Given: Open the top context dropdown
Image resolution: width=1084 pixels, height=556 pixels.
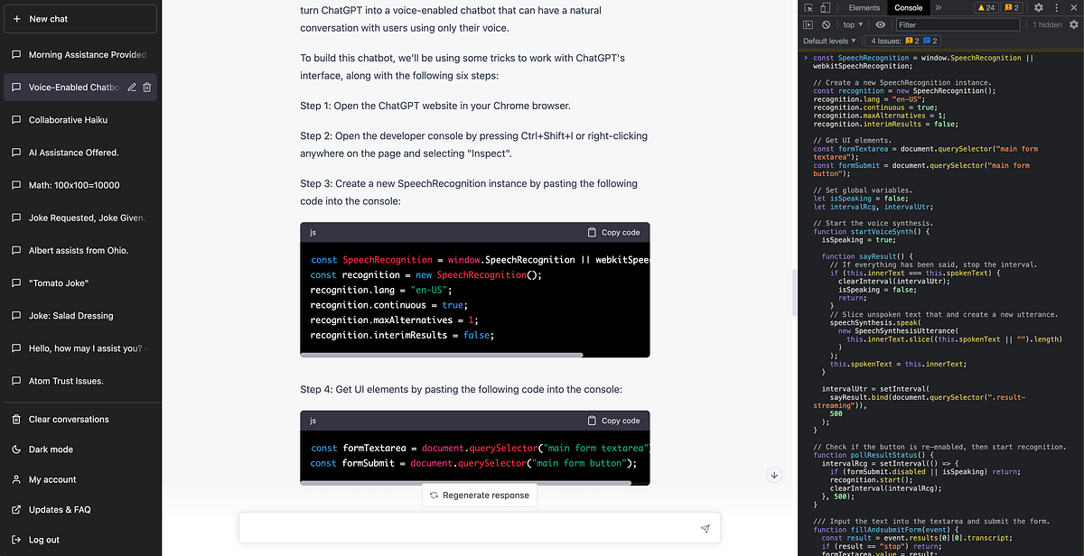Looking at the screenshot, I should (x=853, y=25).
